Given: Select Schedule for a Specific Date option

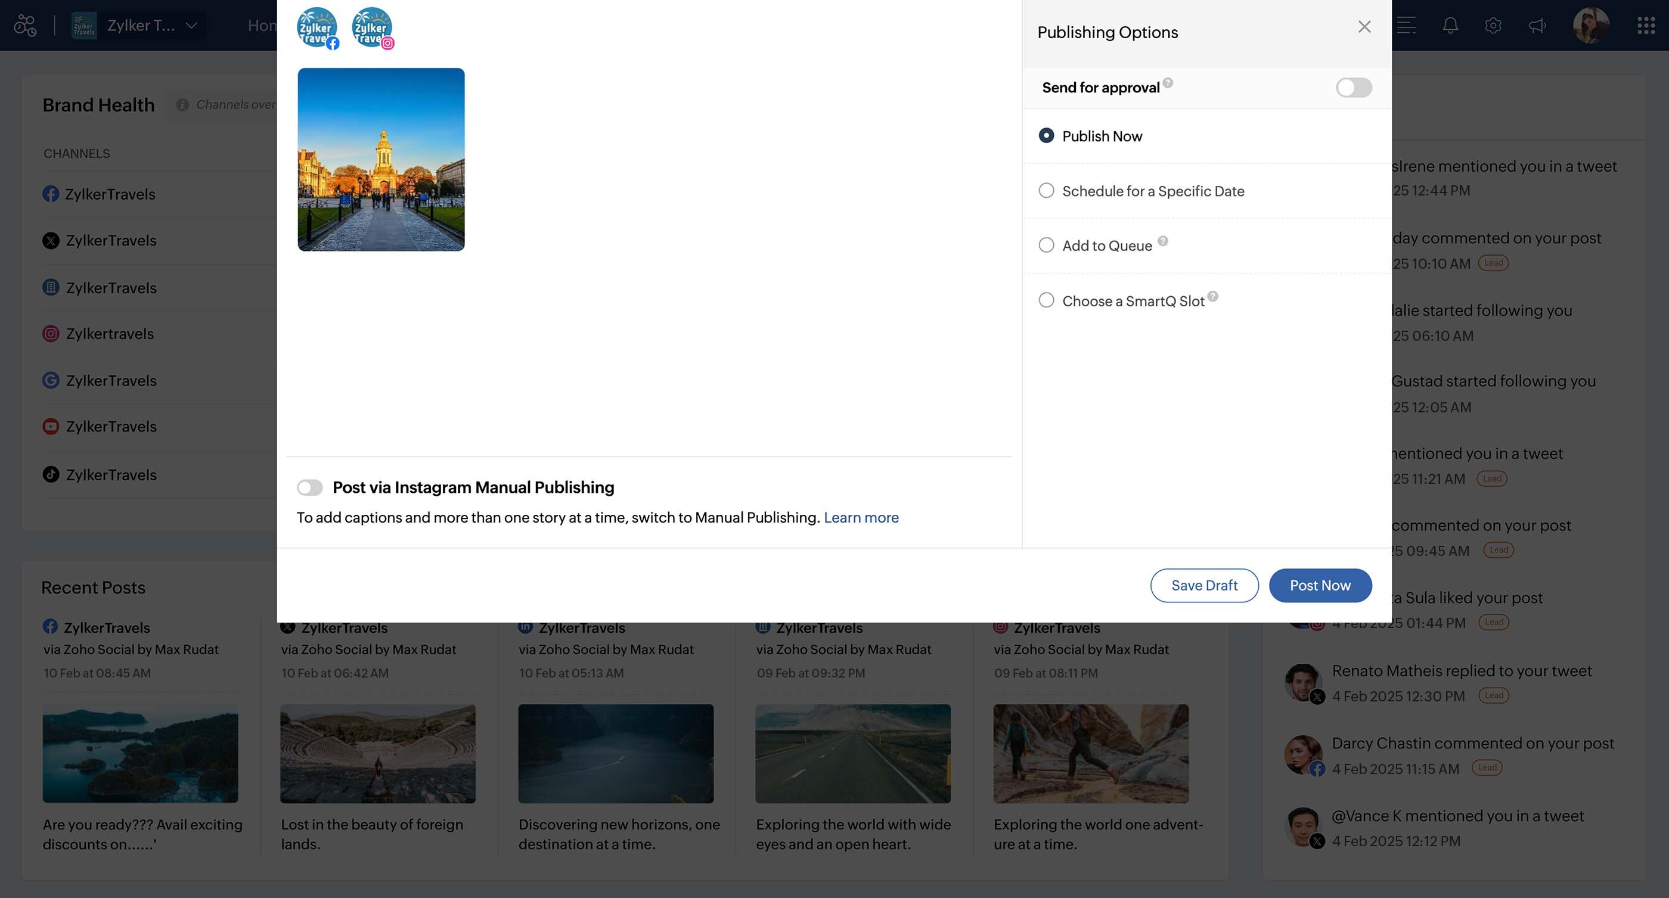Looking at the screenshot, I should pyautogui.click(x=1046, y=191).
